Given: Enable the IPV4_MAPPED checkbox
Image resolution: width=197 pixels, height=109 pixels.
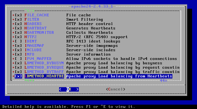Looking at the screenshot, I should coord(18,59).
